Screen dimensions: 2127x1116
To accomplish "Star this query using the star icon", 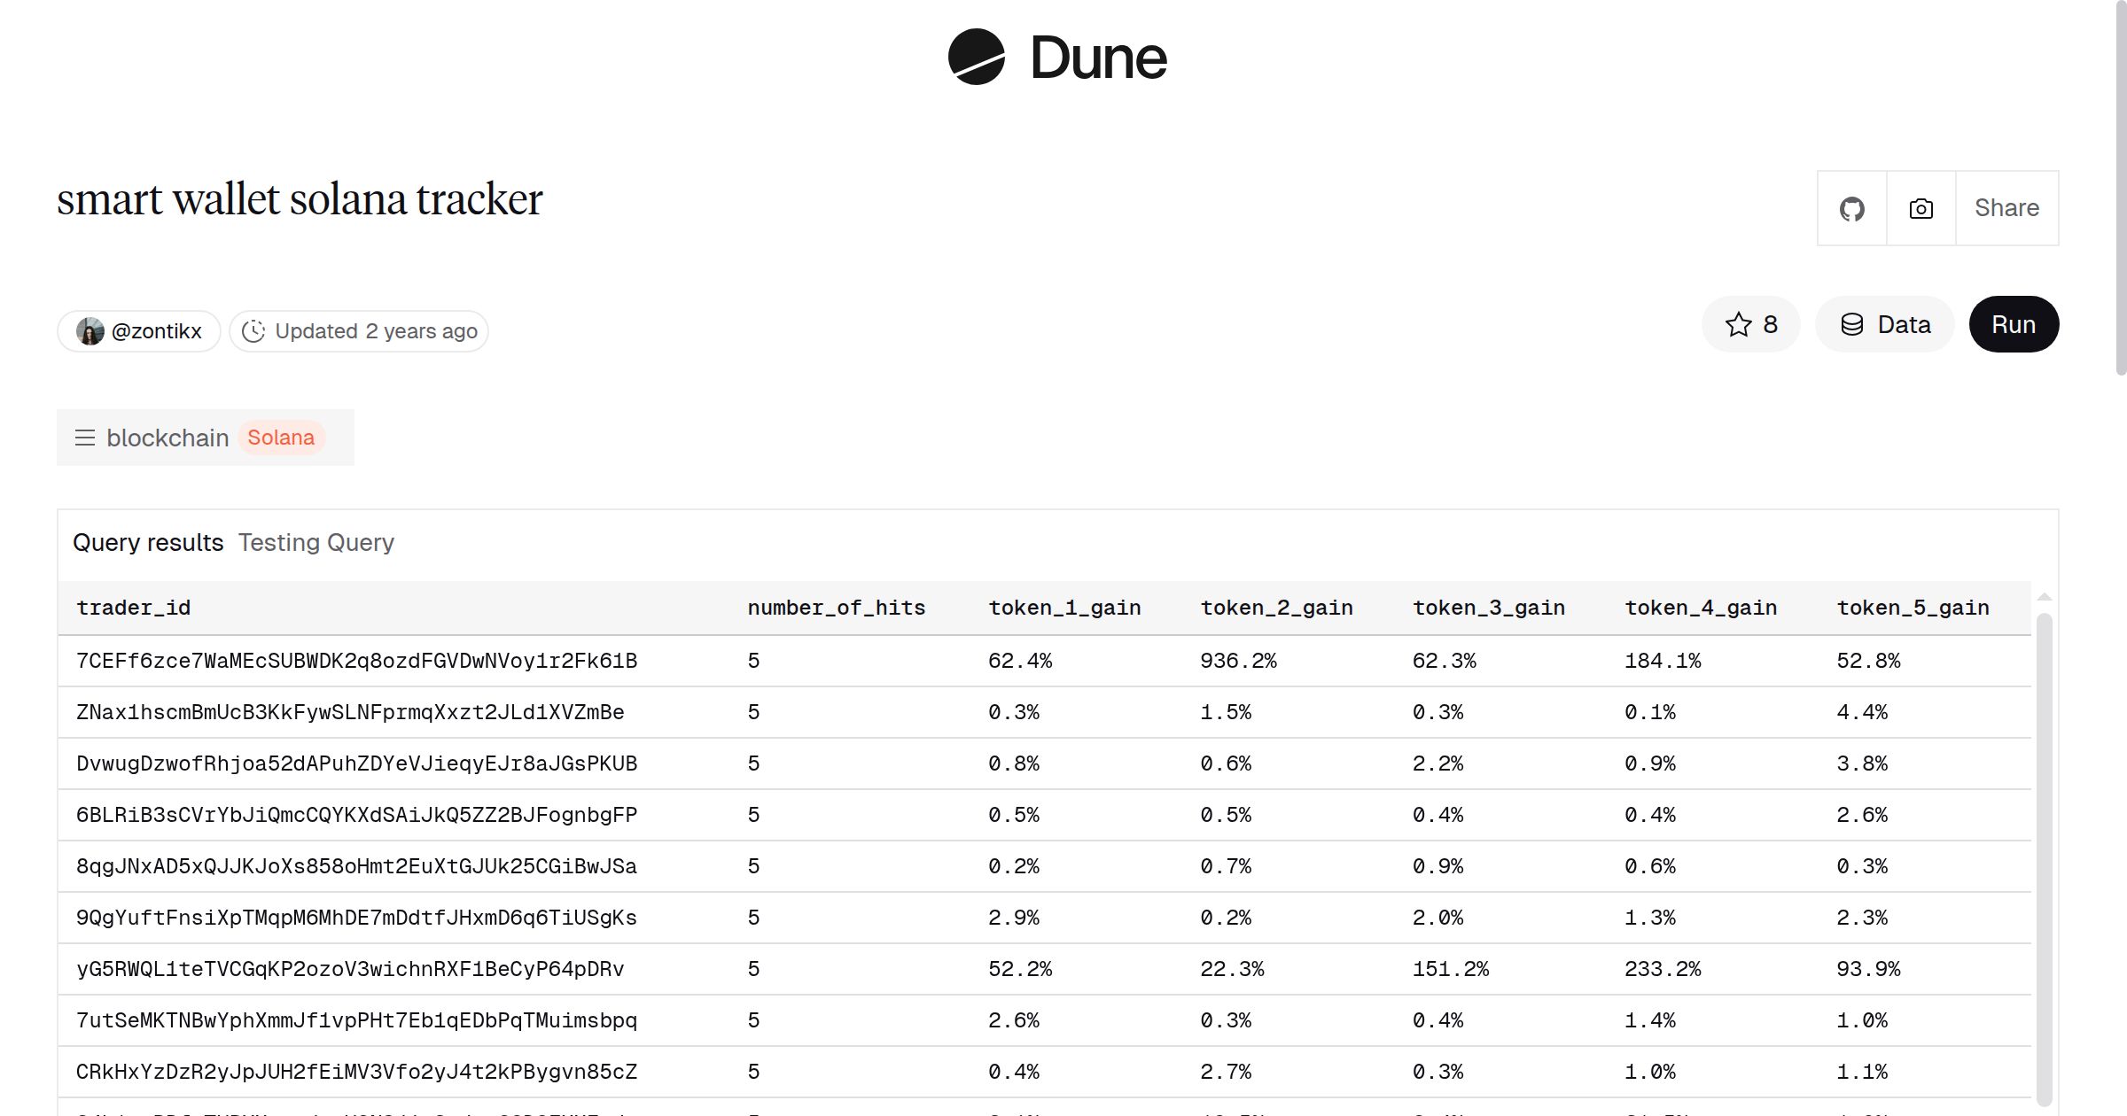I will click(x=1739, y=324).
